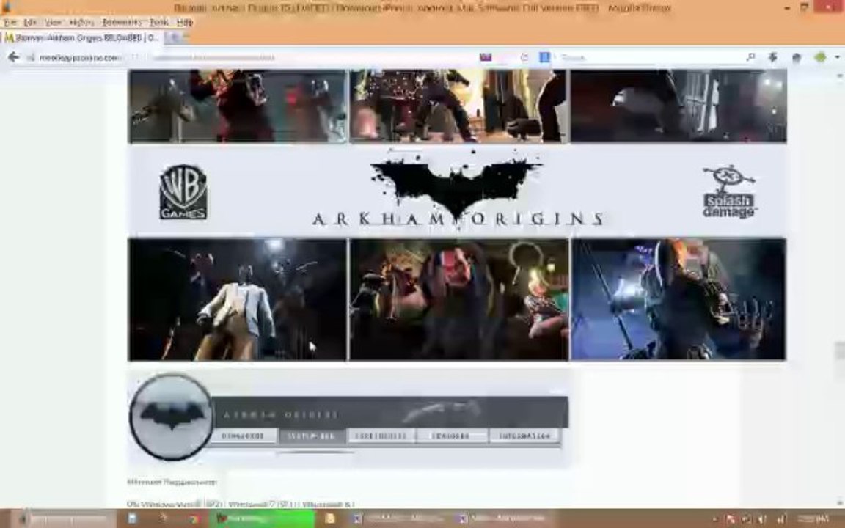Minimize the Firefox window
This screenshot has width=845, height=528.
pos(787,7)
